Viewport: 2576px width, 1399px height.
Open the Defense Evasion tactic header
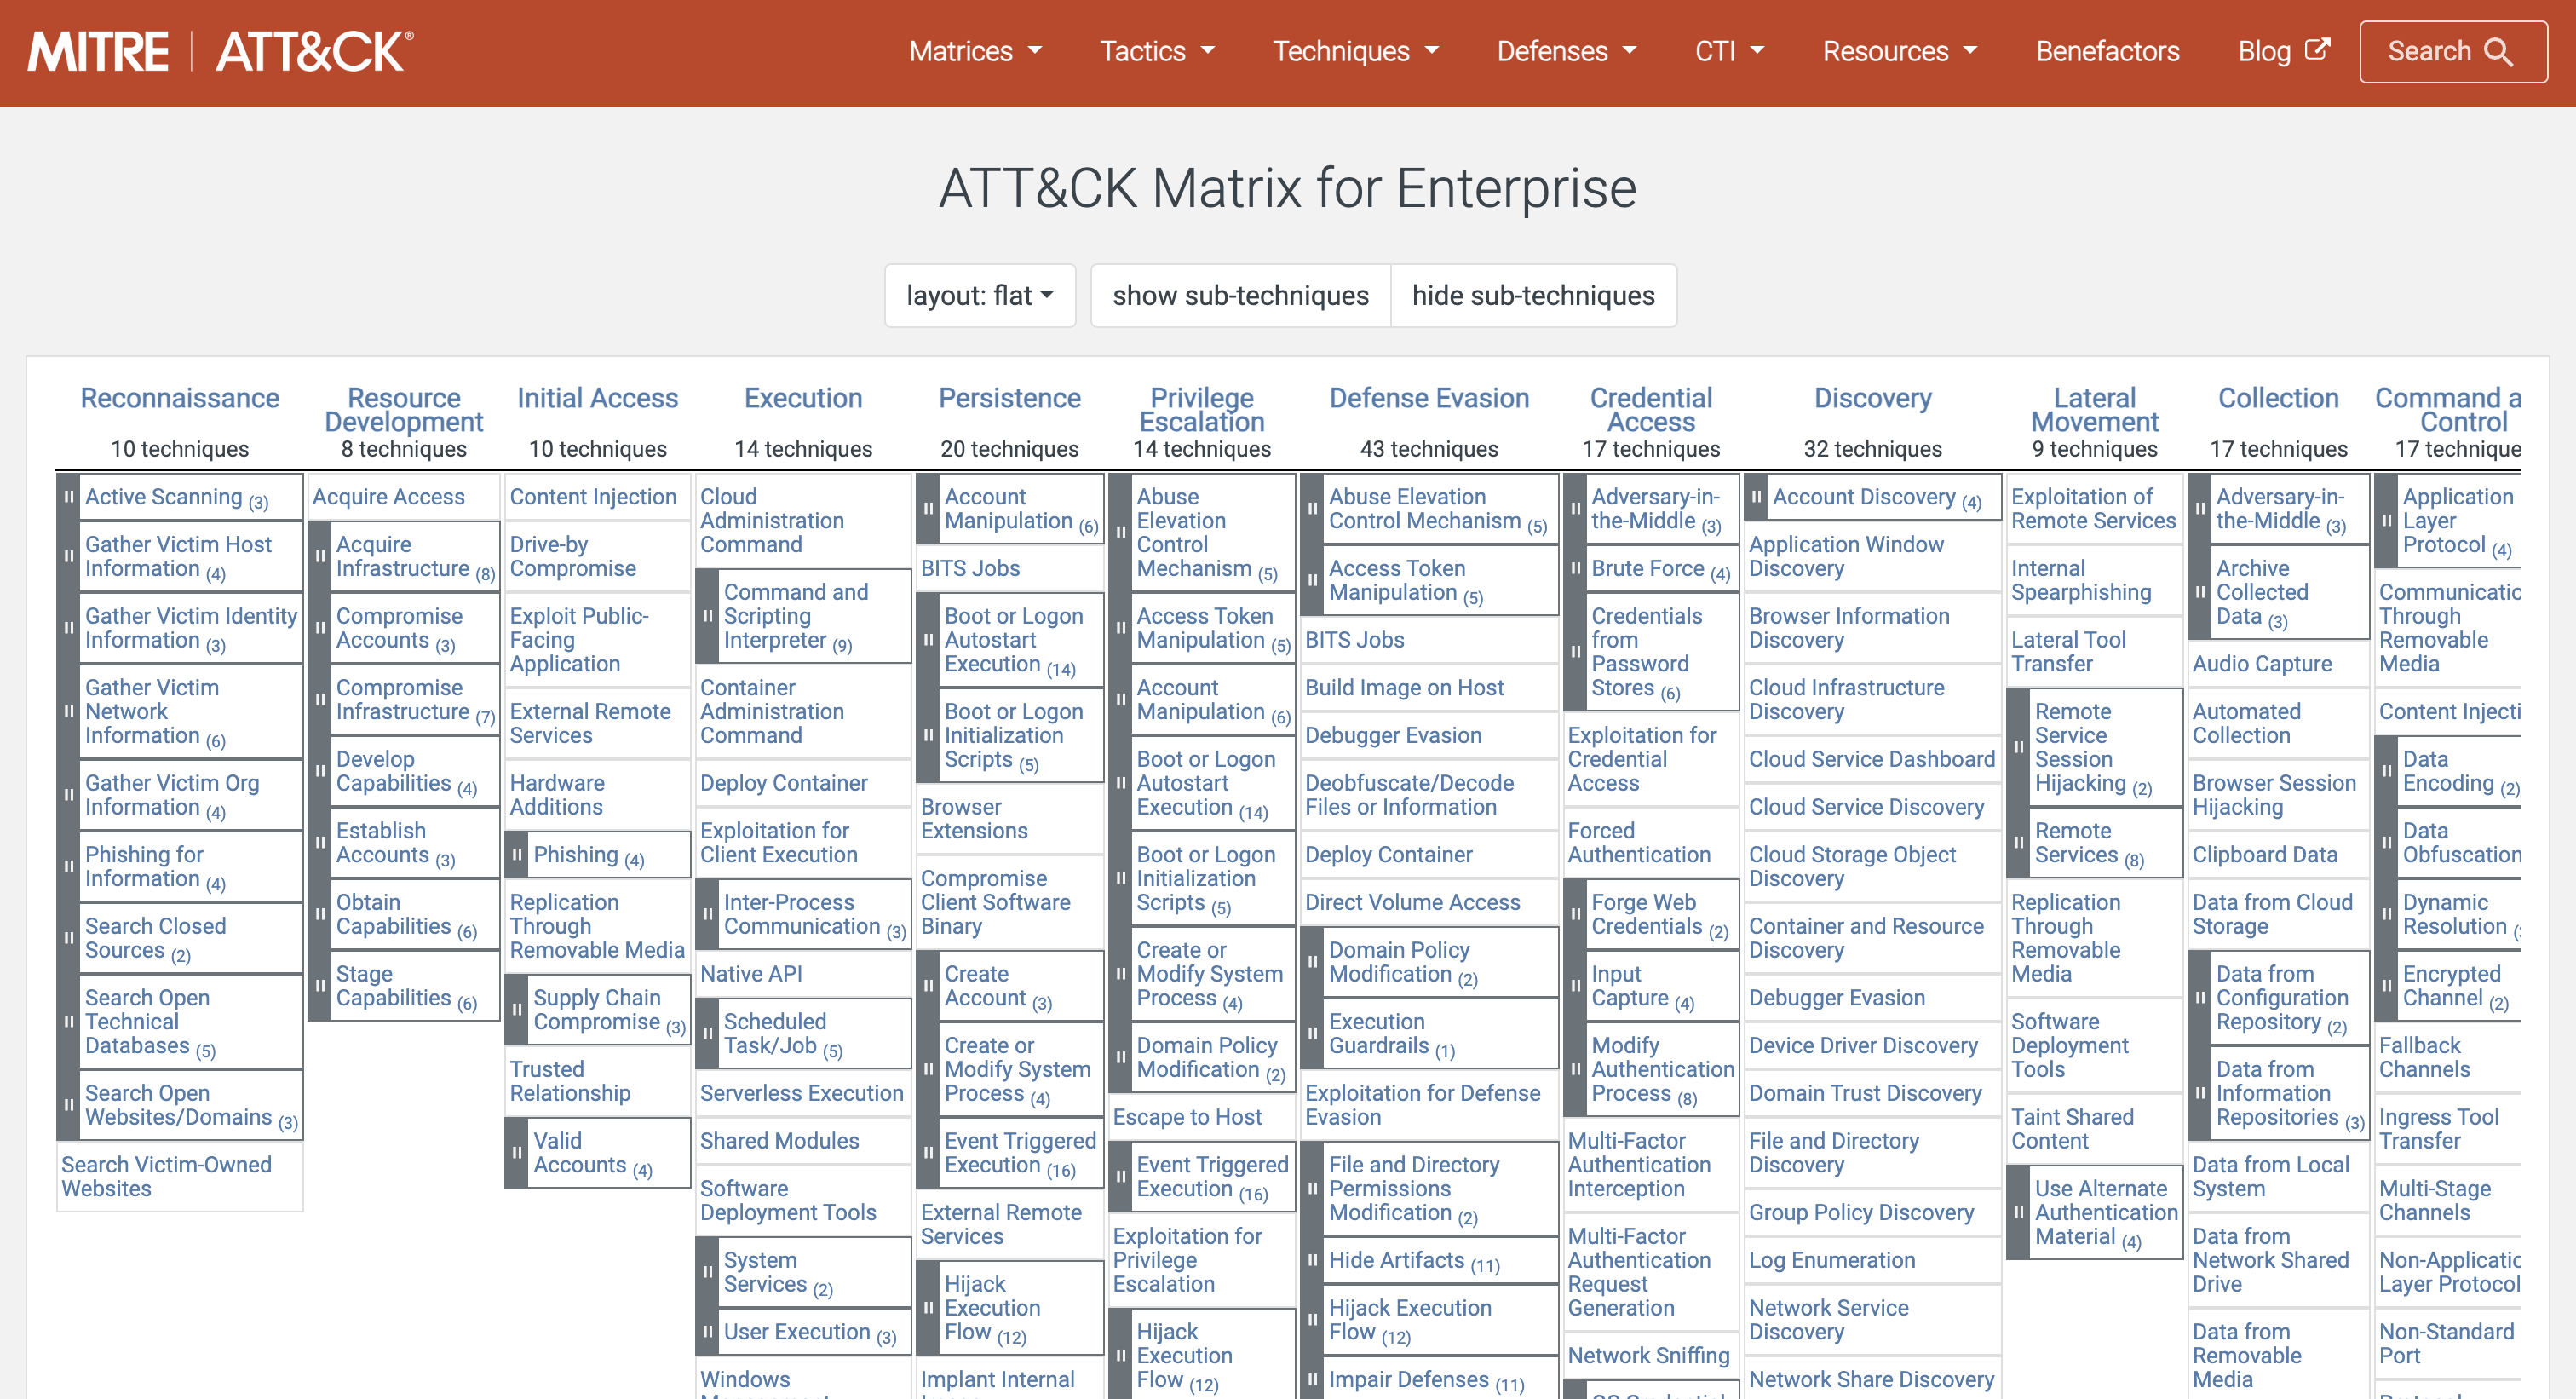[x=1429, y=398]
